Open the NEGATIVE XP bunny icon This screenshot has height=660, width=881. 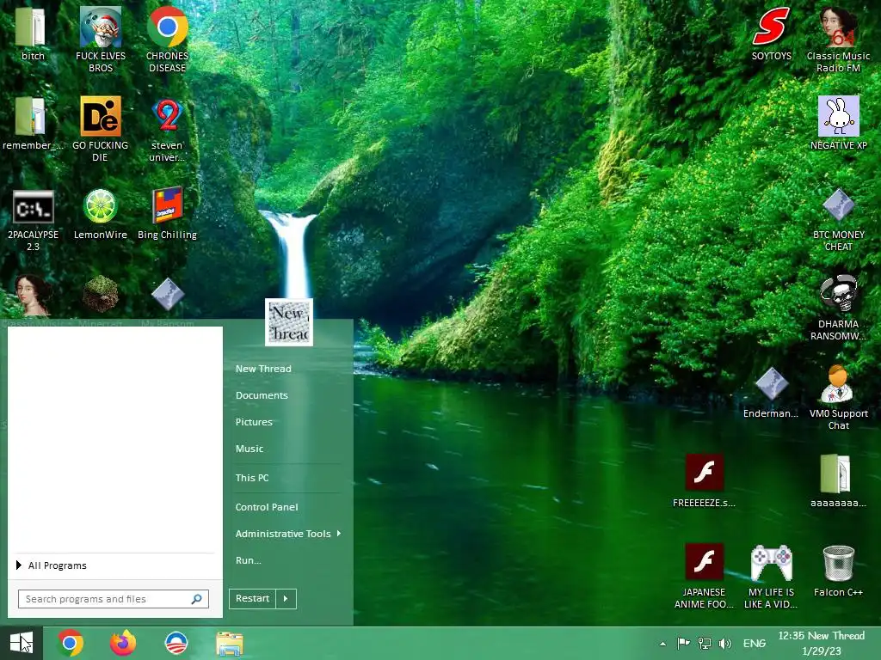pyautogui.click(x=838, y=124)
